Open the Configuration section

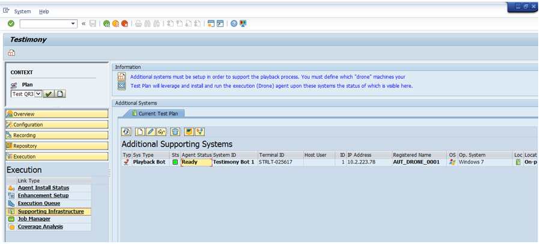click(x=57, y=125)
